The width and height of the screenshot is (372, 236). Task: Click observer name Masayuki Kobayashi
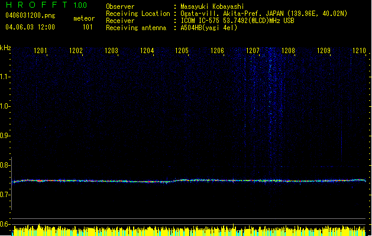[212, 6]
